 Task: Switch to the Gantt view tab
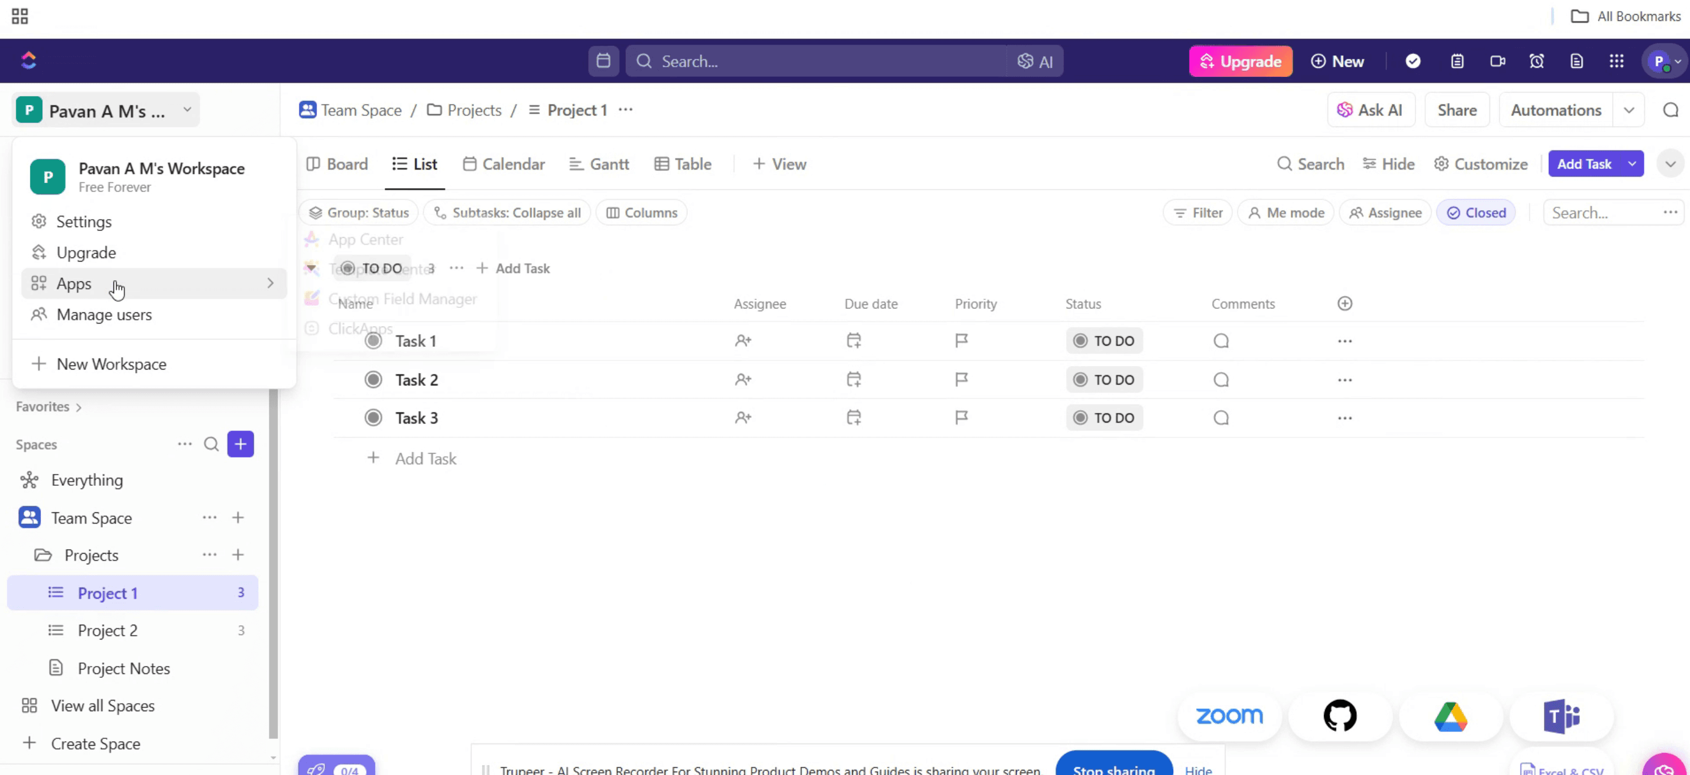(599, 164)
